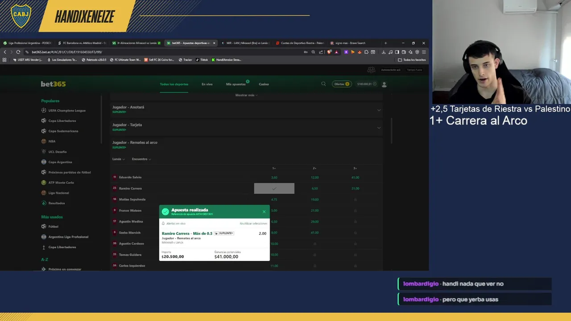Click the soccer ball icon beside UEFA Champions League
This screenshot has height=321, width=571.
(44, 111)
